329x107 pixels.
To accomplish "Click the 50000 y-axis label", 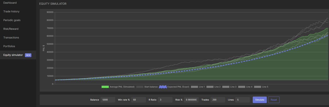I will tap(50, 44).
